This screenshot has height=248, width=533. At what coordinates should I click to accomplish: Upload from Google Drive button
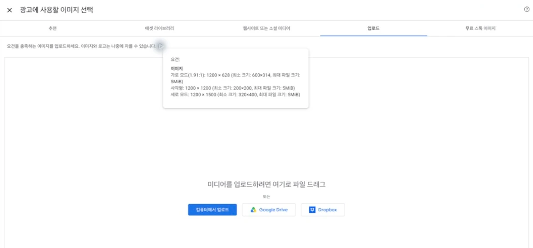pos(269,210)
